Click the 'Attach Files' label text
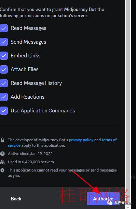Screen dimensions: 136x209 coord(25,69)
